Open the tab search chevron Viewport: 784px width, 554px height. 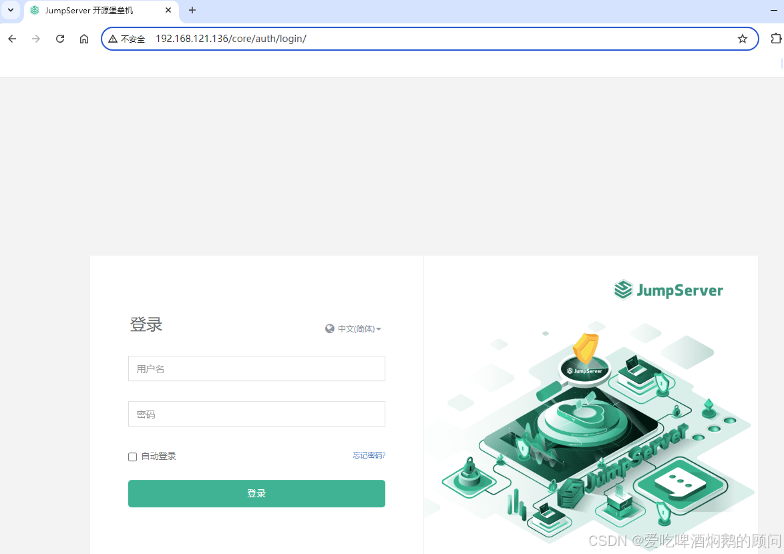[x=11, y=10]
